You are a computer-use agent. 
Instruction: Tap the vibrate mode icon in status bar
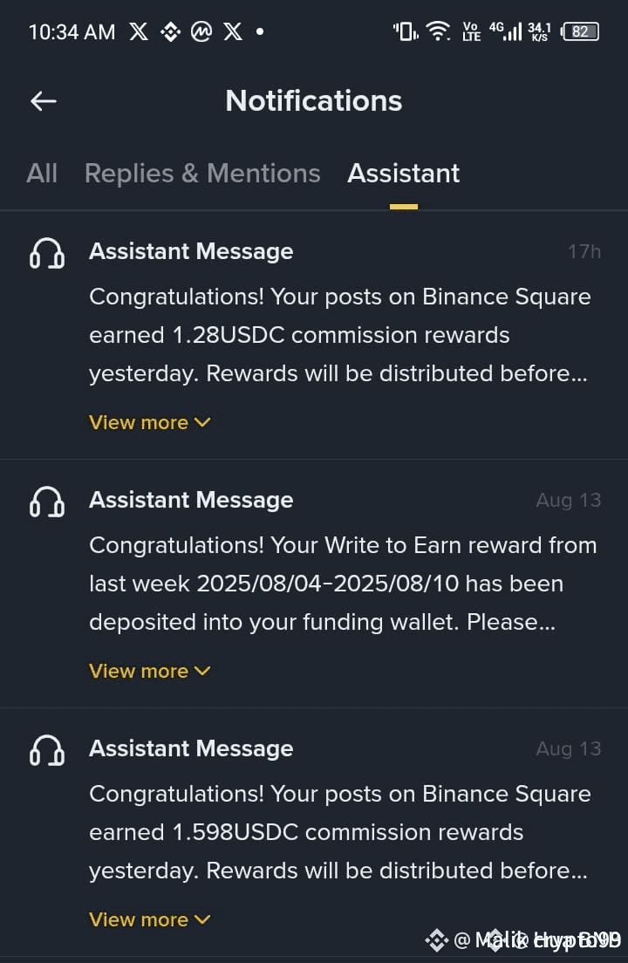(x=405, y=32)
